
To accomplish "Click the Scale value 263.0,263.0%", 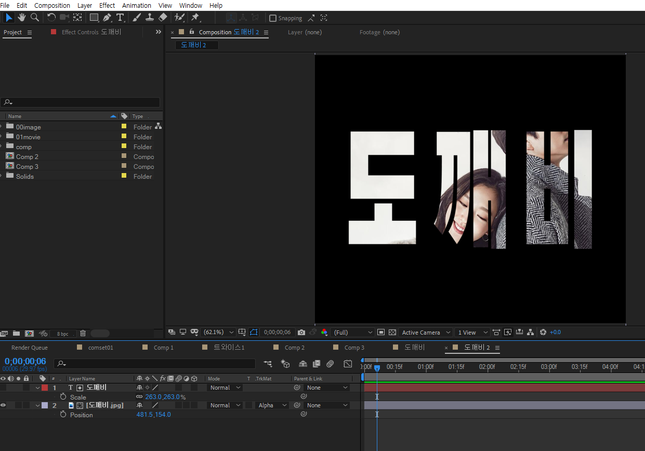I will click(165, 396).
